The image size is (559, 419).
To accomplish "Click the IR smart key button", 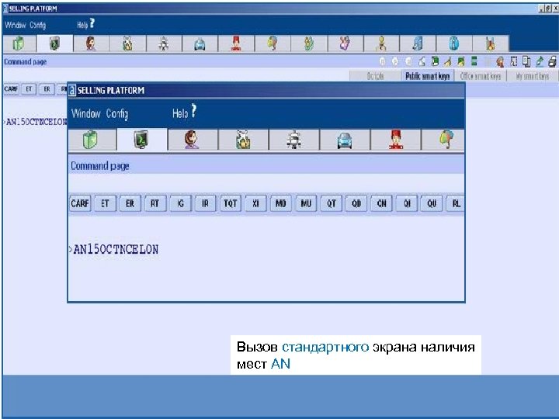I will [205, 203].
